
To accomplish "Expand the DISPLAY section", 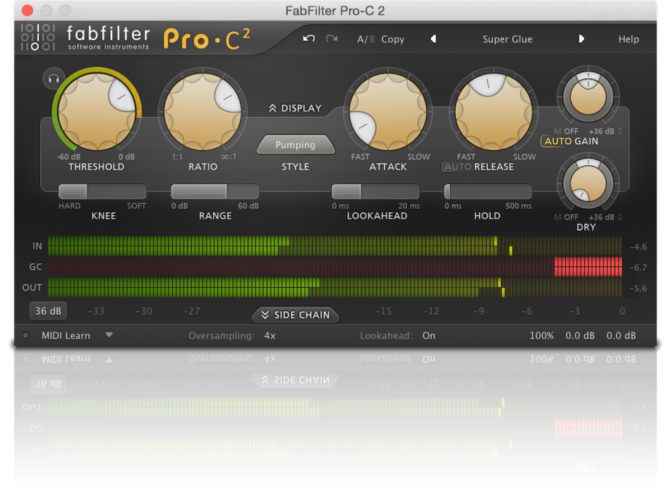I will click(294, 108).
